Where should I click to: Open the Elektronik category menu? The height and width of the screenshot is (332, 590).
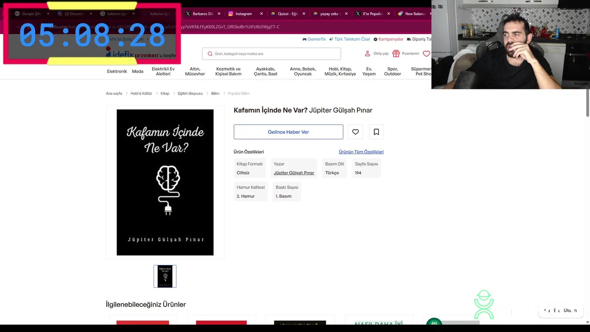coord(117,71)
